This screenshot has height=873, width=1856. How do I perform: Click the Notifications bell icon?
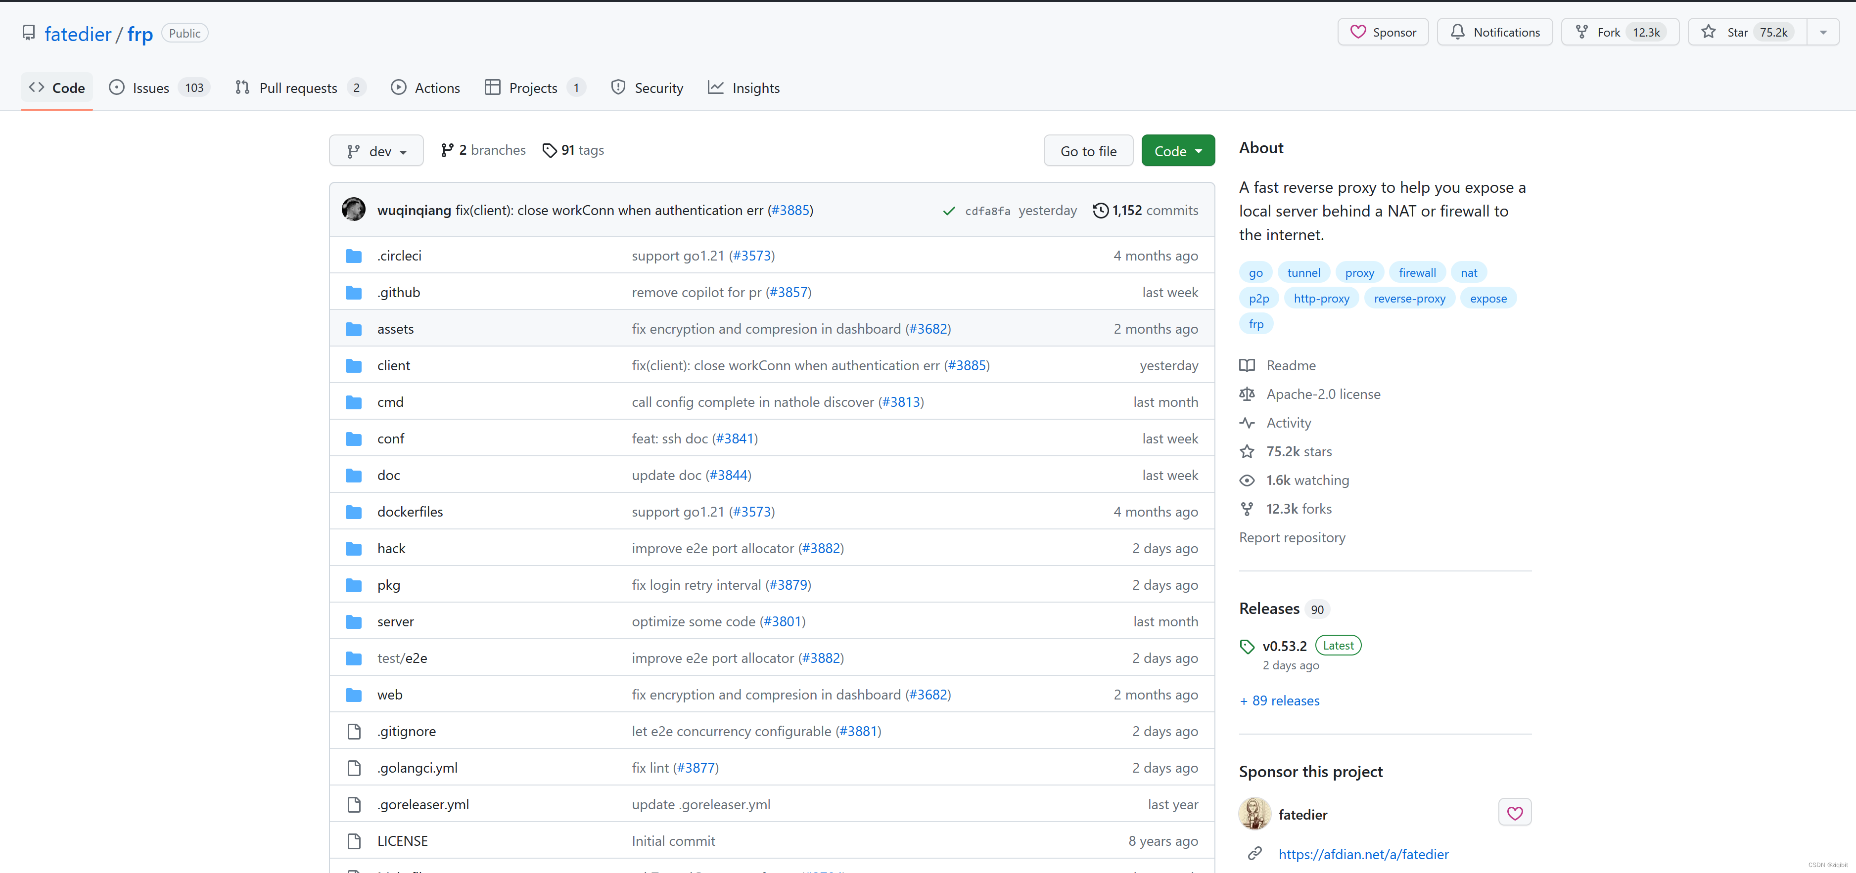coord(1458,33)
